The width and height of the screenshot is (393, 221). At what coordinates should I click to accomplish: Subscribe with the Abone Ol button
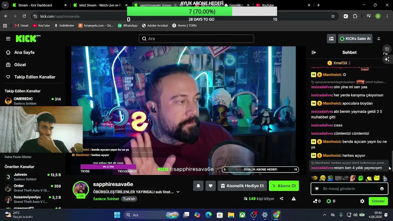pyautogui.click(x=284, y=186)
